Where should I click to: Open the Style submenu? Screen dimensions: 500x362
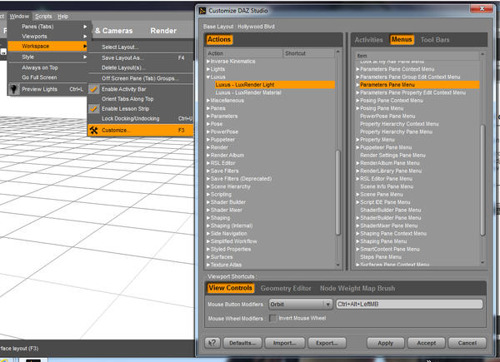pyautogui.click(x=47, y=57)
